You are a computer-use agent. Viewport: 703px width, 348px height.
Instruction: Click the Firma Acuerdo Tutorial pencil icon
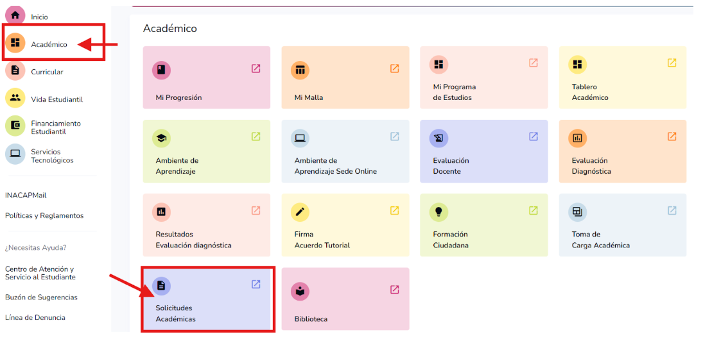(300, 212)
